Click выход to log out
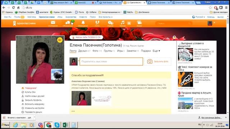This screenshot has height=129, width=230. (220, 17)
